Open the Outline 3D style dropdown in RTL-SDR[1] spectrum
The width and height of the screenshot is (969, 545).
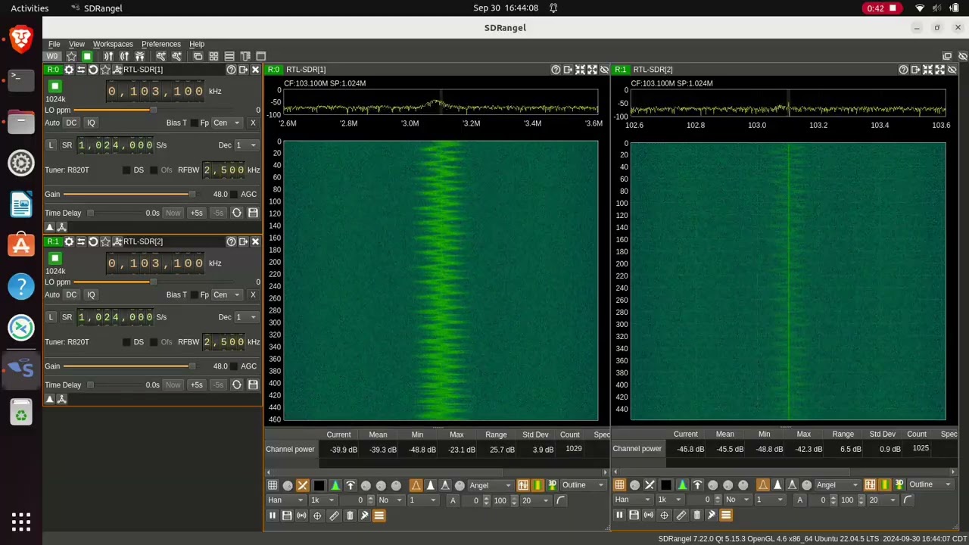pos(584,485)
